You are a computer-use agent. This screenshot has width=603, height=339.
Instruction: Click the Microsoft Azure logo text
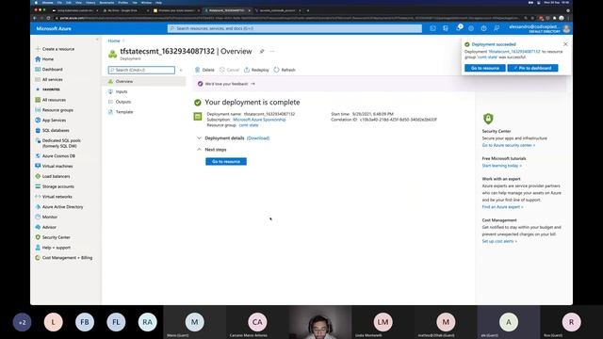(54, 28)
